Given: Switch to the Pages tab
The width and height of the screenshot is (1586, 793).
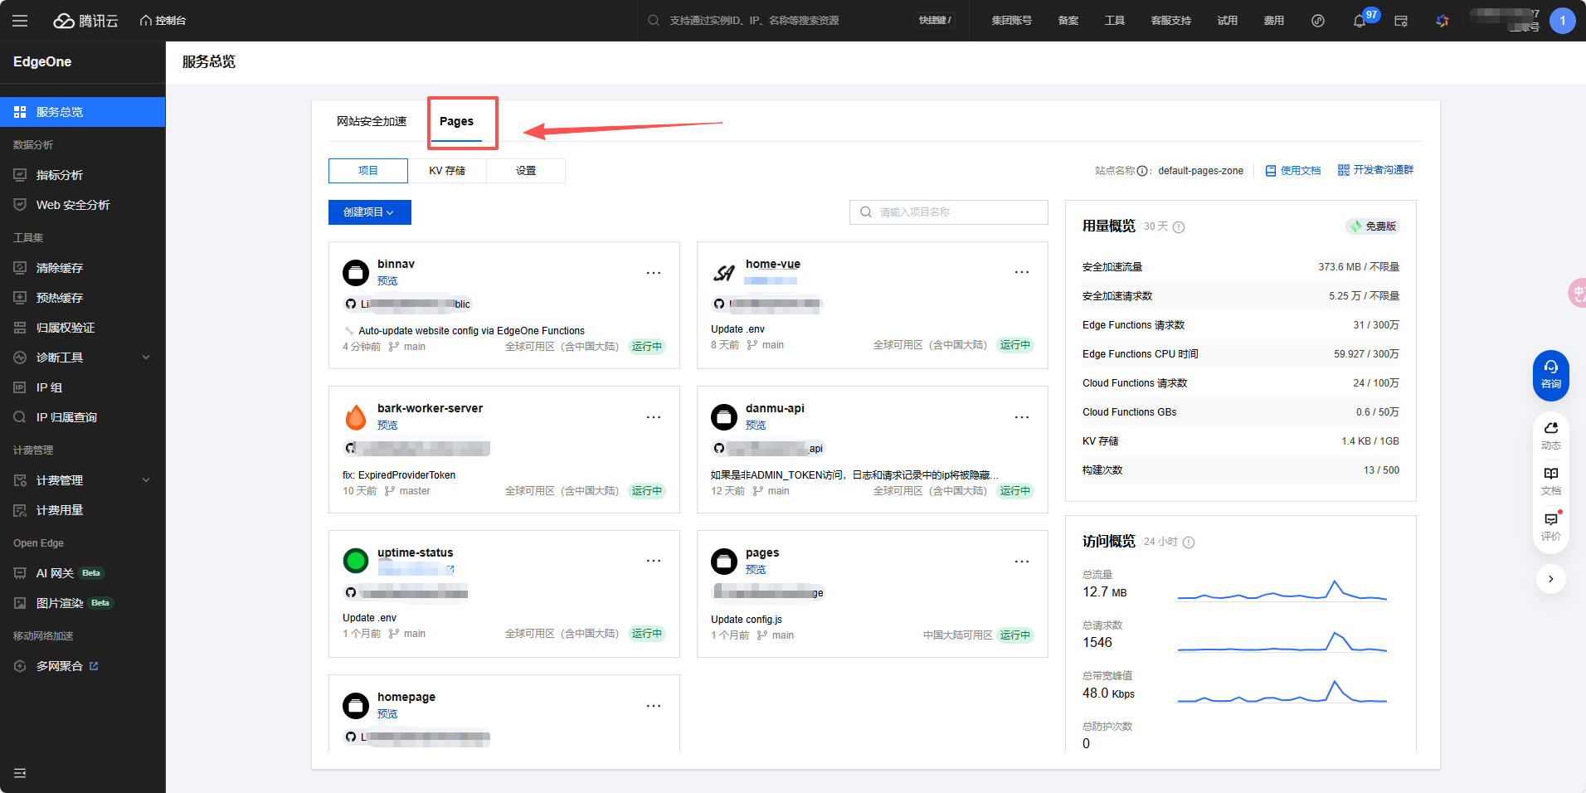Looking at the screenshot, I should (x=456, y=121).
